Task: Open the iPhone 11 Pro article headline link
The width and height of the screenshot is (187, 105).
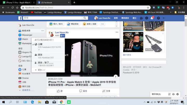Action: [82, 83]
